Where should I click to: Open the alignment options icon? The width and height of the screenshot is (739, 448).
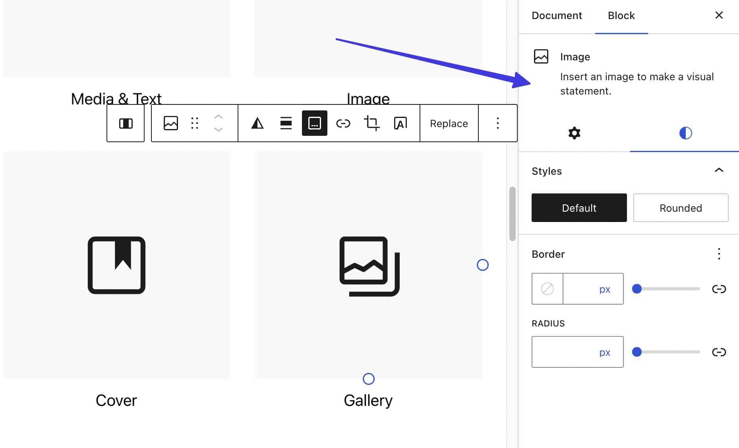point(286,123)
